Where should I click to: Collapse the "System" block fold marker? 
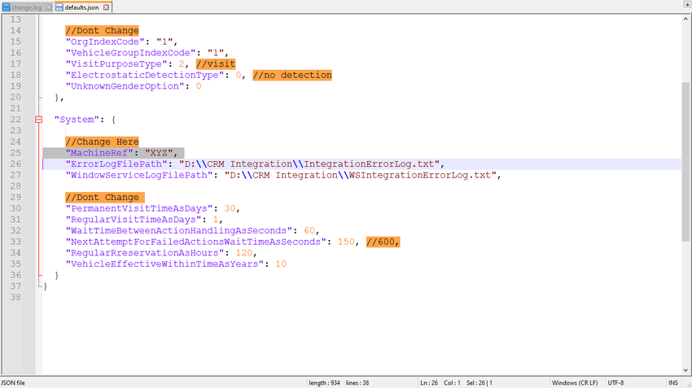pos(38,120)
